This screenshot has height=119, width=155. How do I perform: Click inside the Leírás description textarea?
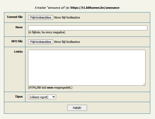87,68
